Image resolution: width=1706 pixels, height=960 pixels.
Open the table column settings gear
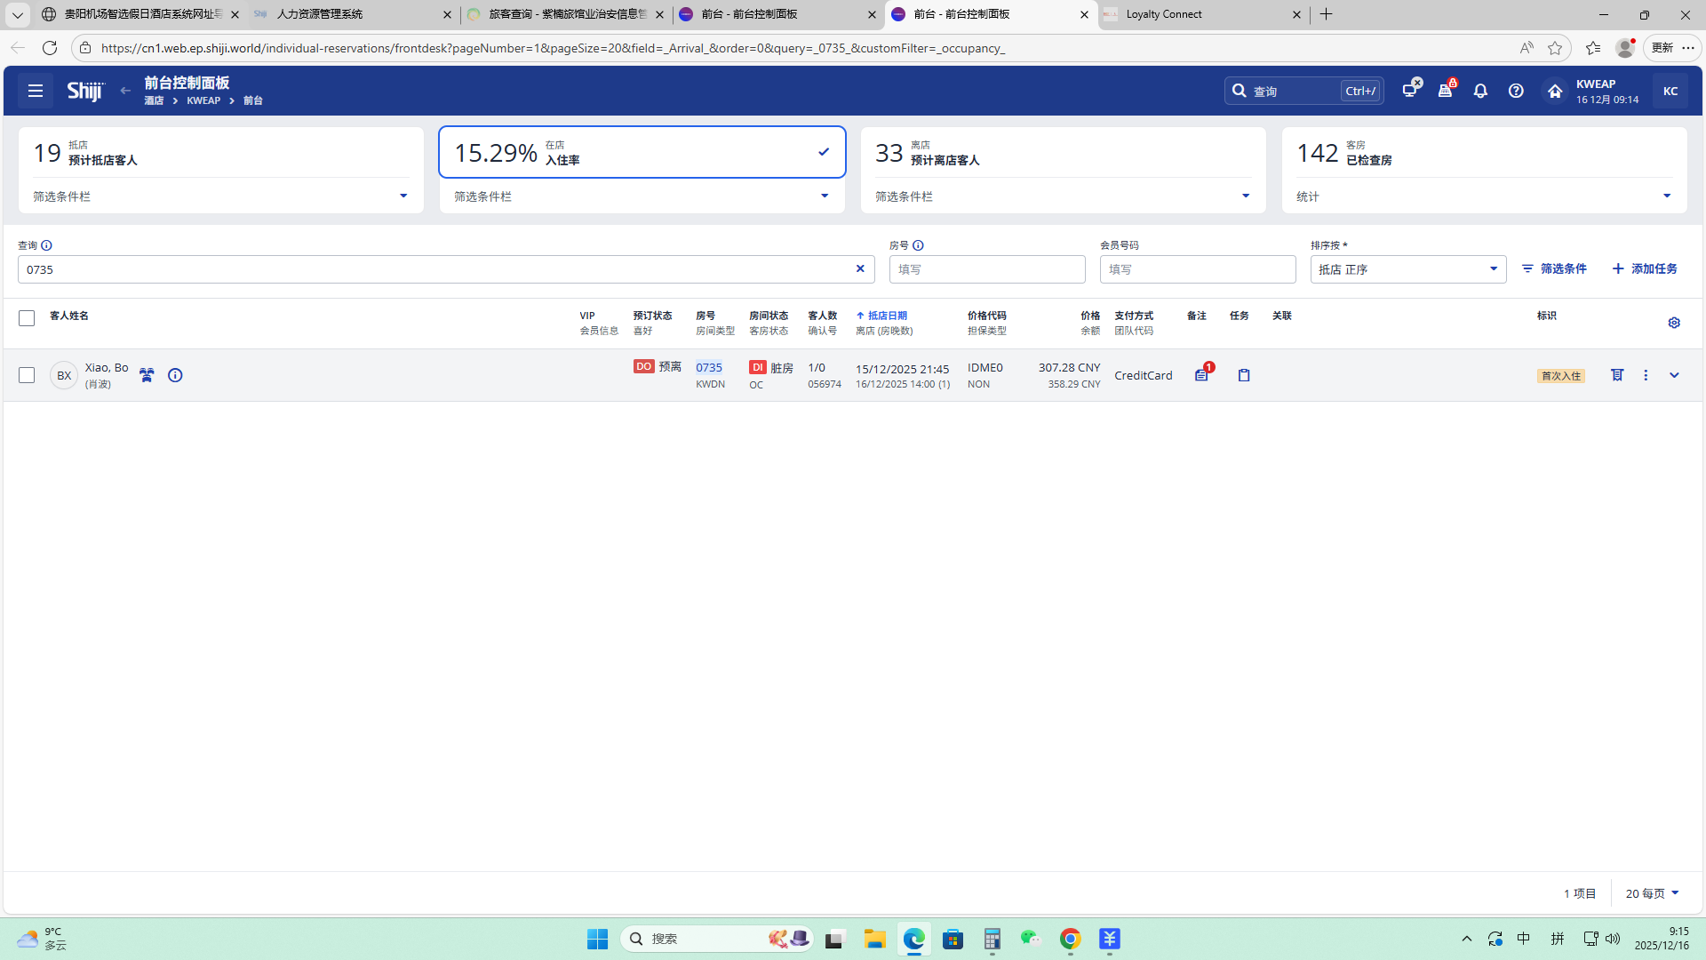coord(1674,323)
